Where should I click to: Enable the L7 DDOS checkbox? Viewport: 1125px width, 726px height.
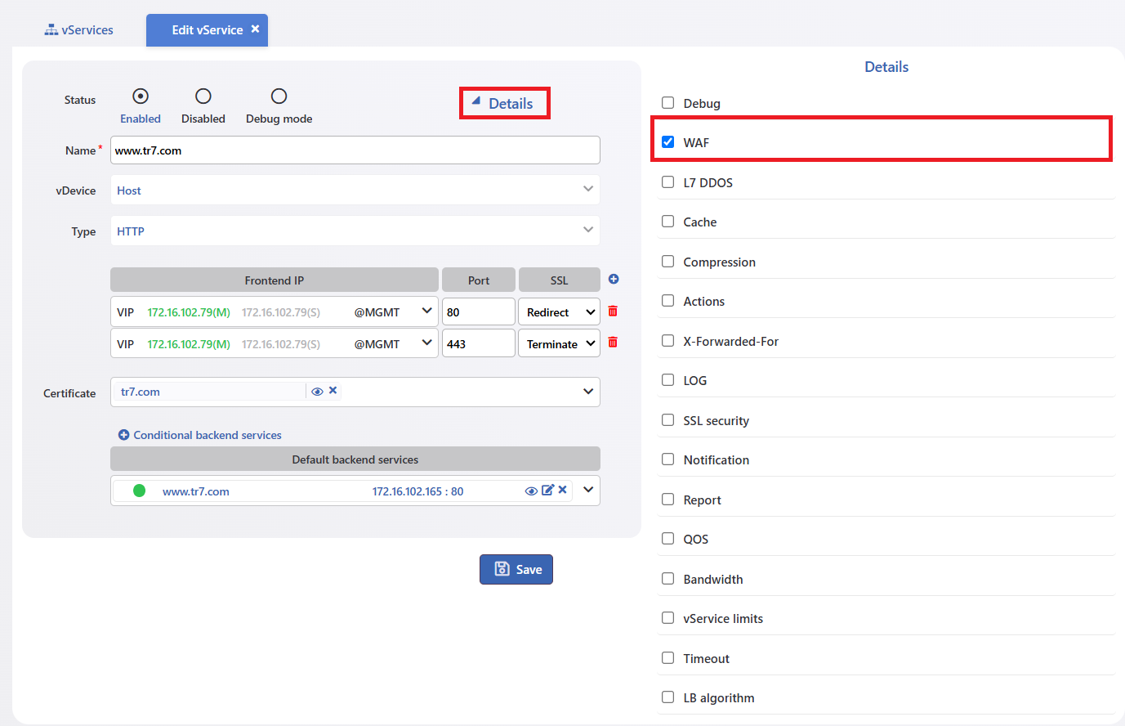point(667,182)
